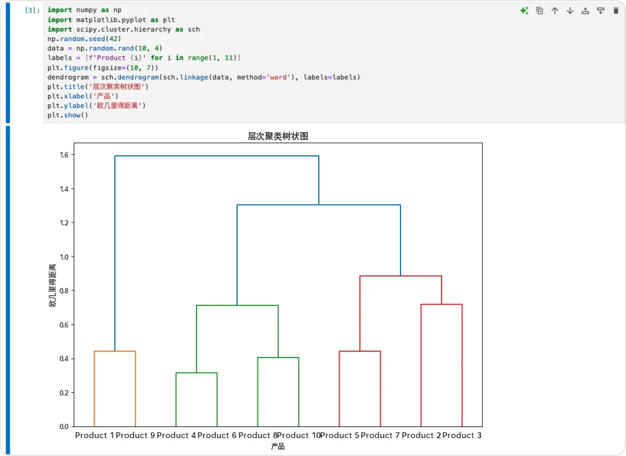Viewport: 626px width, 456px height.
Task: Click the 'Product 2' x-axis label
Action: pos(421,435)
